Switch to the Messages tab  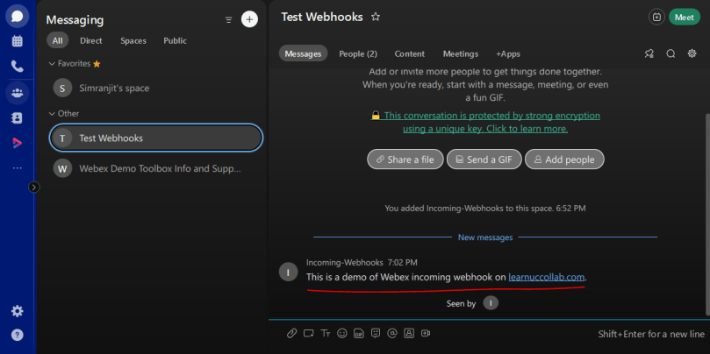[x=303, y=53]
